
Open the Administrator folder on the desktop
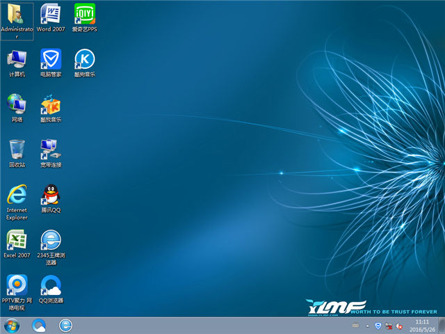click(x=17, y=15)
